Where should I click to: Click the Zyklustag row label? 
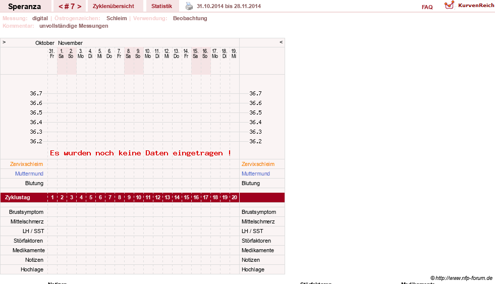click(17, 198)
